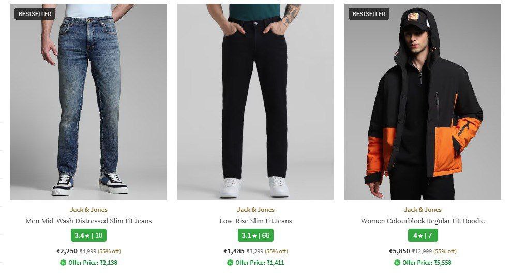Screen dimensions: 511x276
Task: Click the Low-Rise Slim Fit Jeans title
Action: coord(255,221)
